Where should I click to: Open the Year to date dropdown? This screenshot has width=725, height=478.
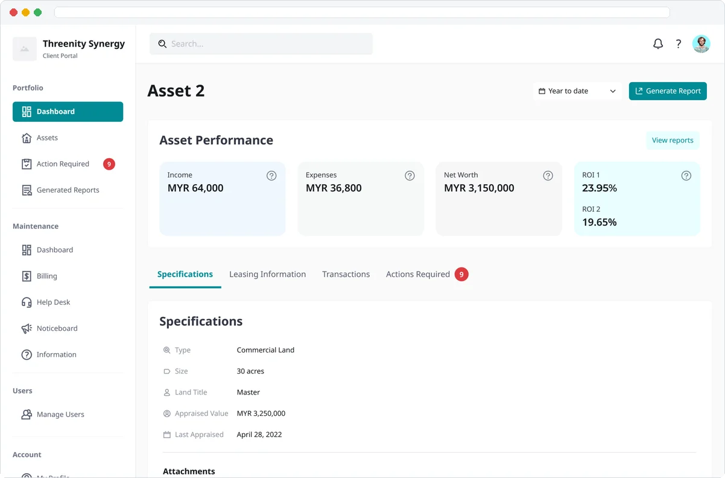[577, 91]
